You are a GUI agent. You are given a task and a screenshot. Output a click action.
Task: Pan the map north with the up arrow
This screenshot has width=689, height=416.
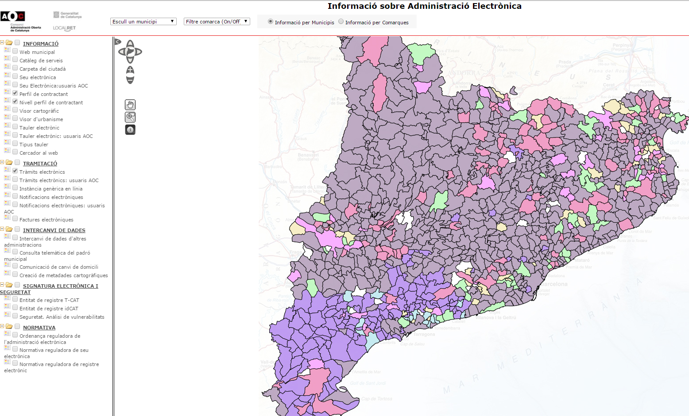[x=130, y=44]
